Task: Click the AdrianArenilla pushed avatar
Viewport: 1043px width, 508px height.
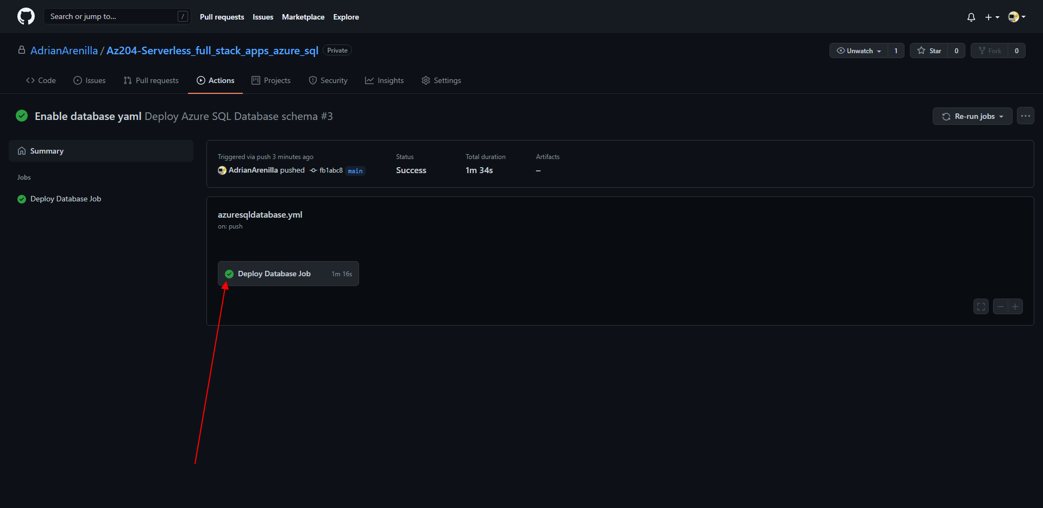Action: click(222, 170)
